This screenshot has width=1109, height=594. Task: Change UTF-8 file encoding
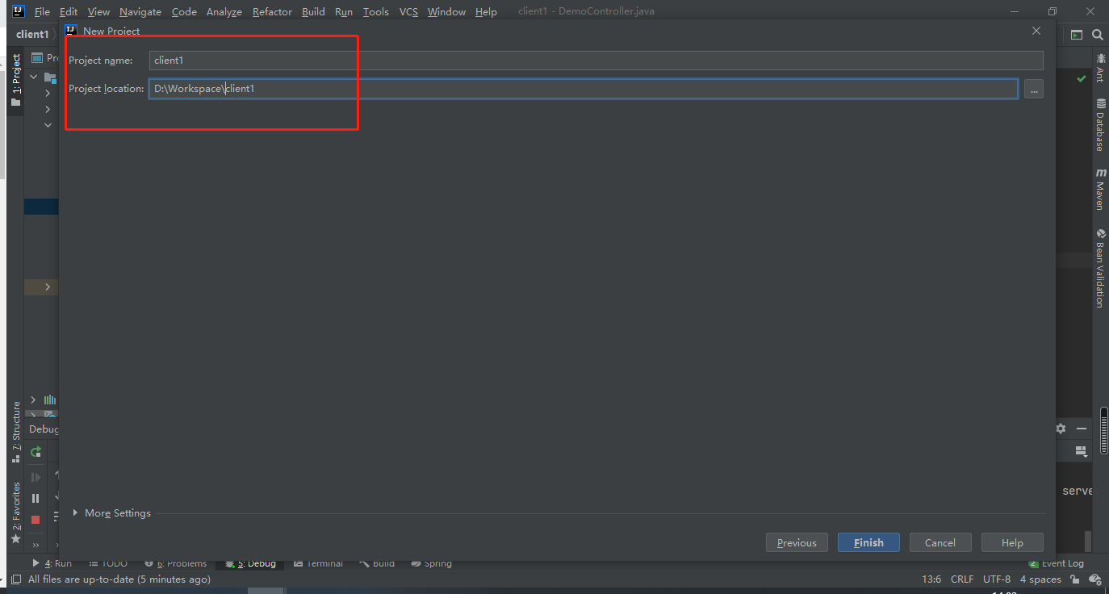pyautogui.click(x=997, y=579)
